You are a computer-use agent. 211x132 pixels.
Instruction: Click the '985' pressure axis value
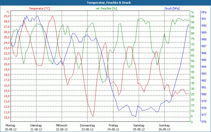[x=204, y=60]
